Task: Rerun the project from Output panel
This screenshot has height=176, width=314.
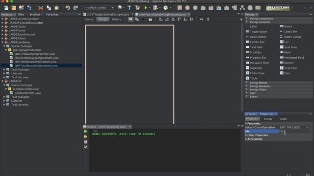Action: 85,132
